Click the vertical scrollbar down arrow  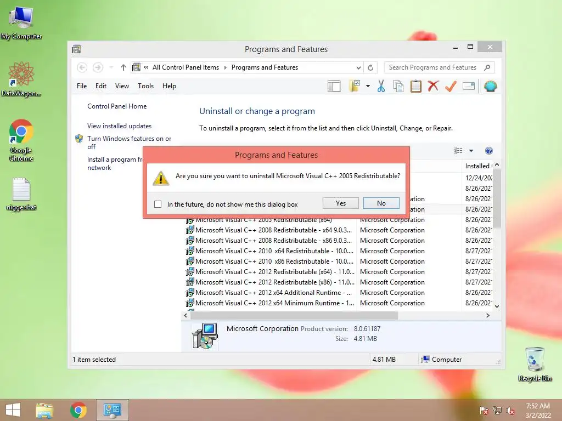coord(497,306)
